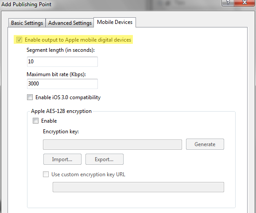Screen dimensions: 256x213
Task: Click the Maximum bit rate (Kbps) label
Action: [x=56, y=74]
